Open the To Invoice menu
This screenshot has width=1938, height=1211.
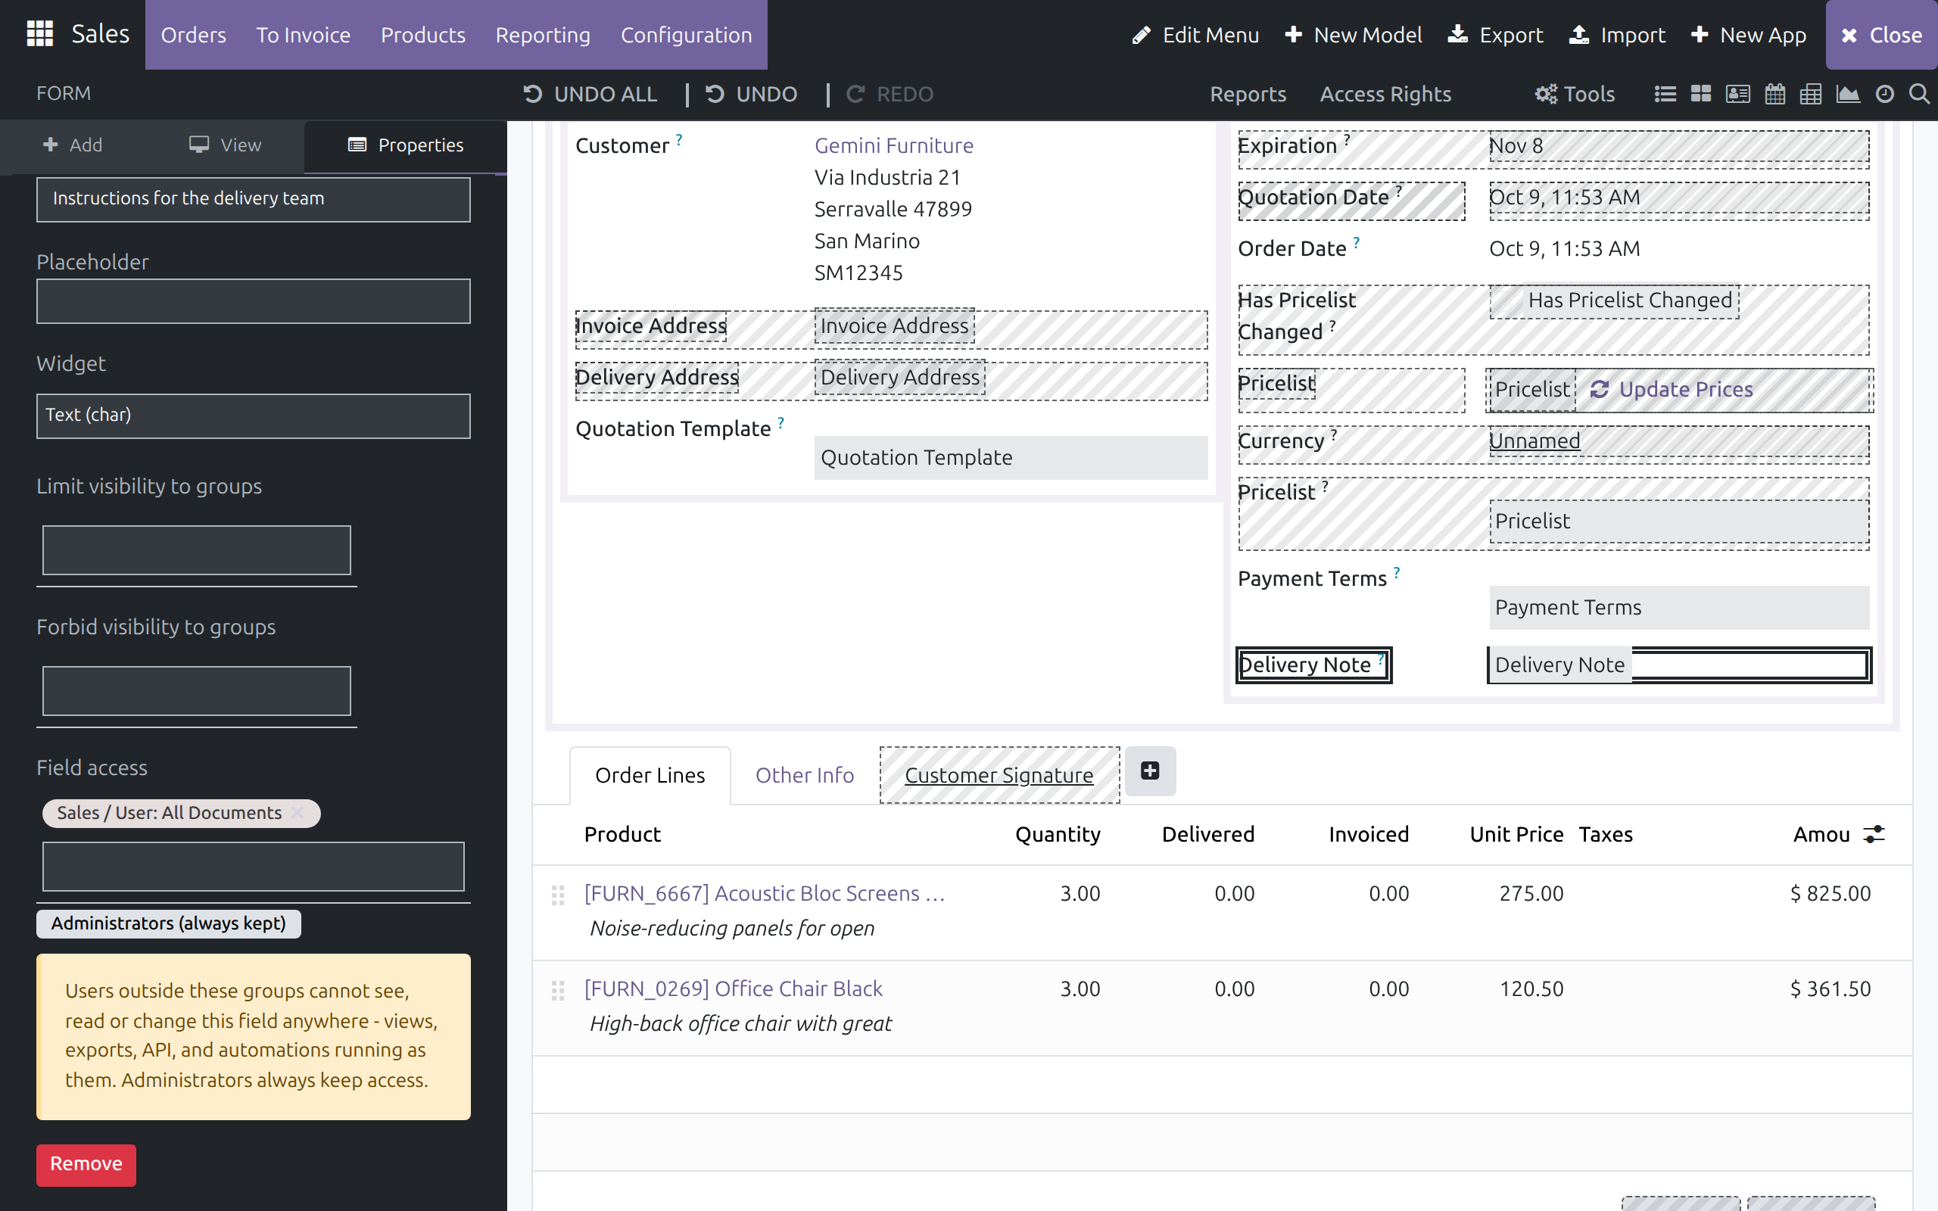303,35
